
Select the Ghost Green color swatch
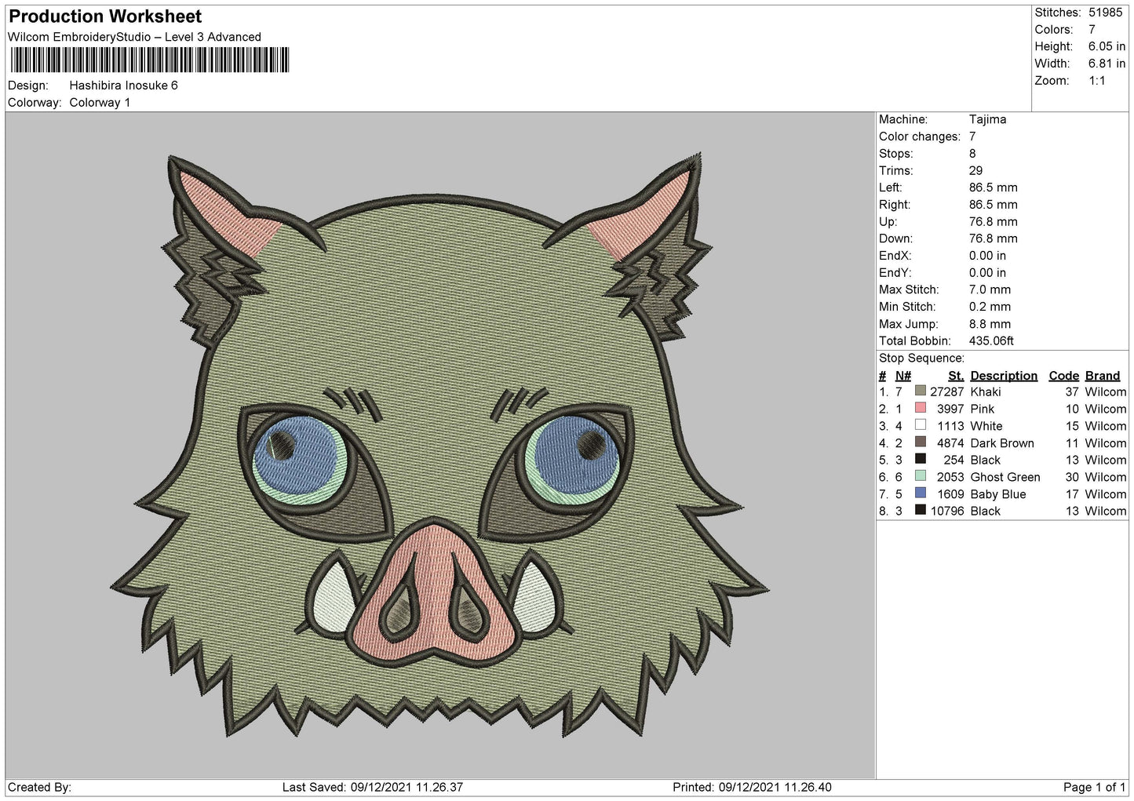pos(920,476)
